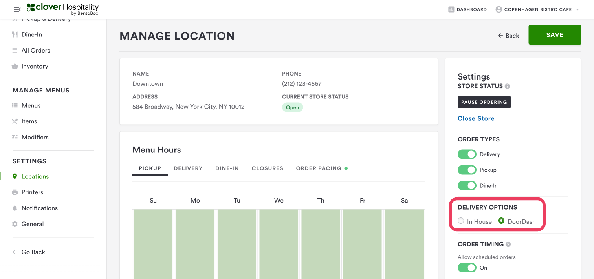
Task: Click the Dashboard chart icon
Action: pos(451,9)
